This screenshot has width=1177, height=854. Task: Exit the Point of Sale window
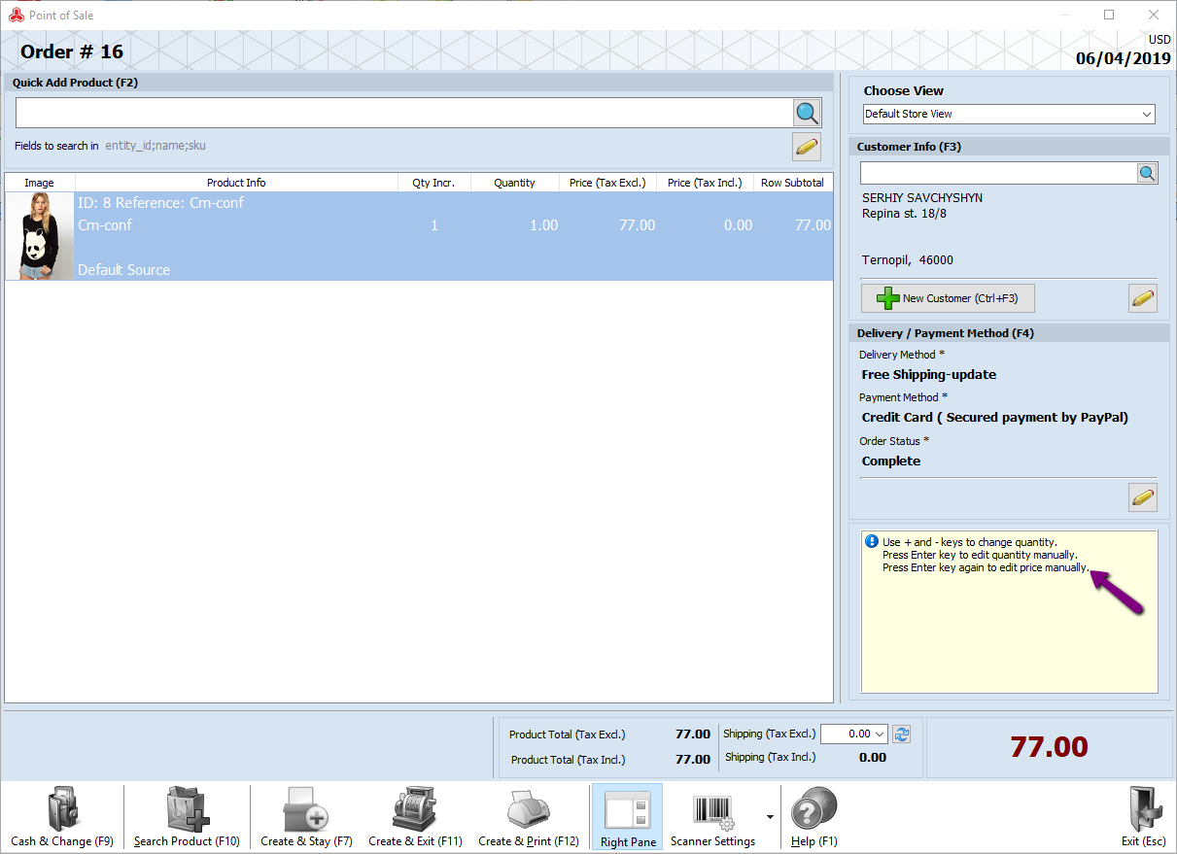click(x=1143, y=818)
